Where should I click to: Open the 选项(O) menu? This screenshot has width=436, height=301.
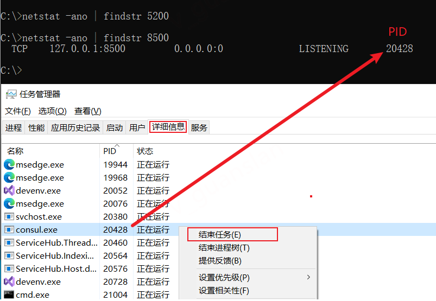[53, 111]
